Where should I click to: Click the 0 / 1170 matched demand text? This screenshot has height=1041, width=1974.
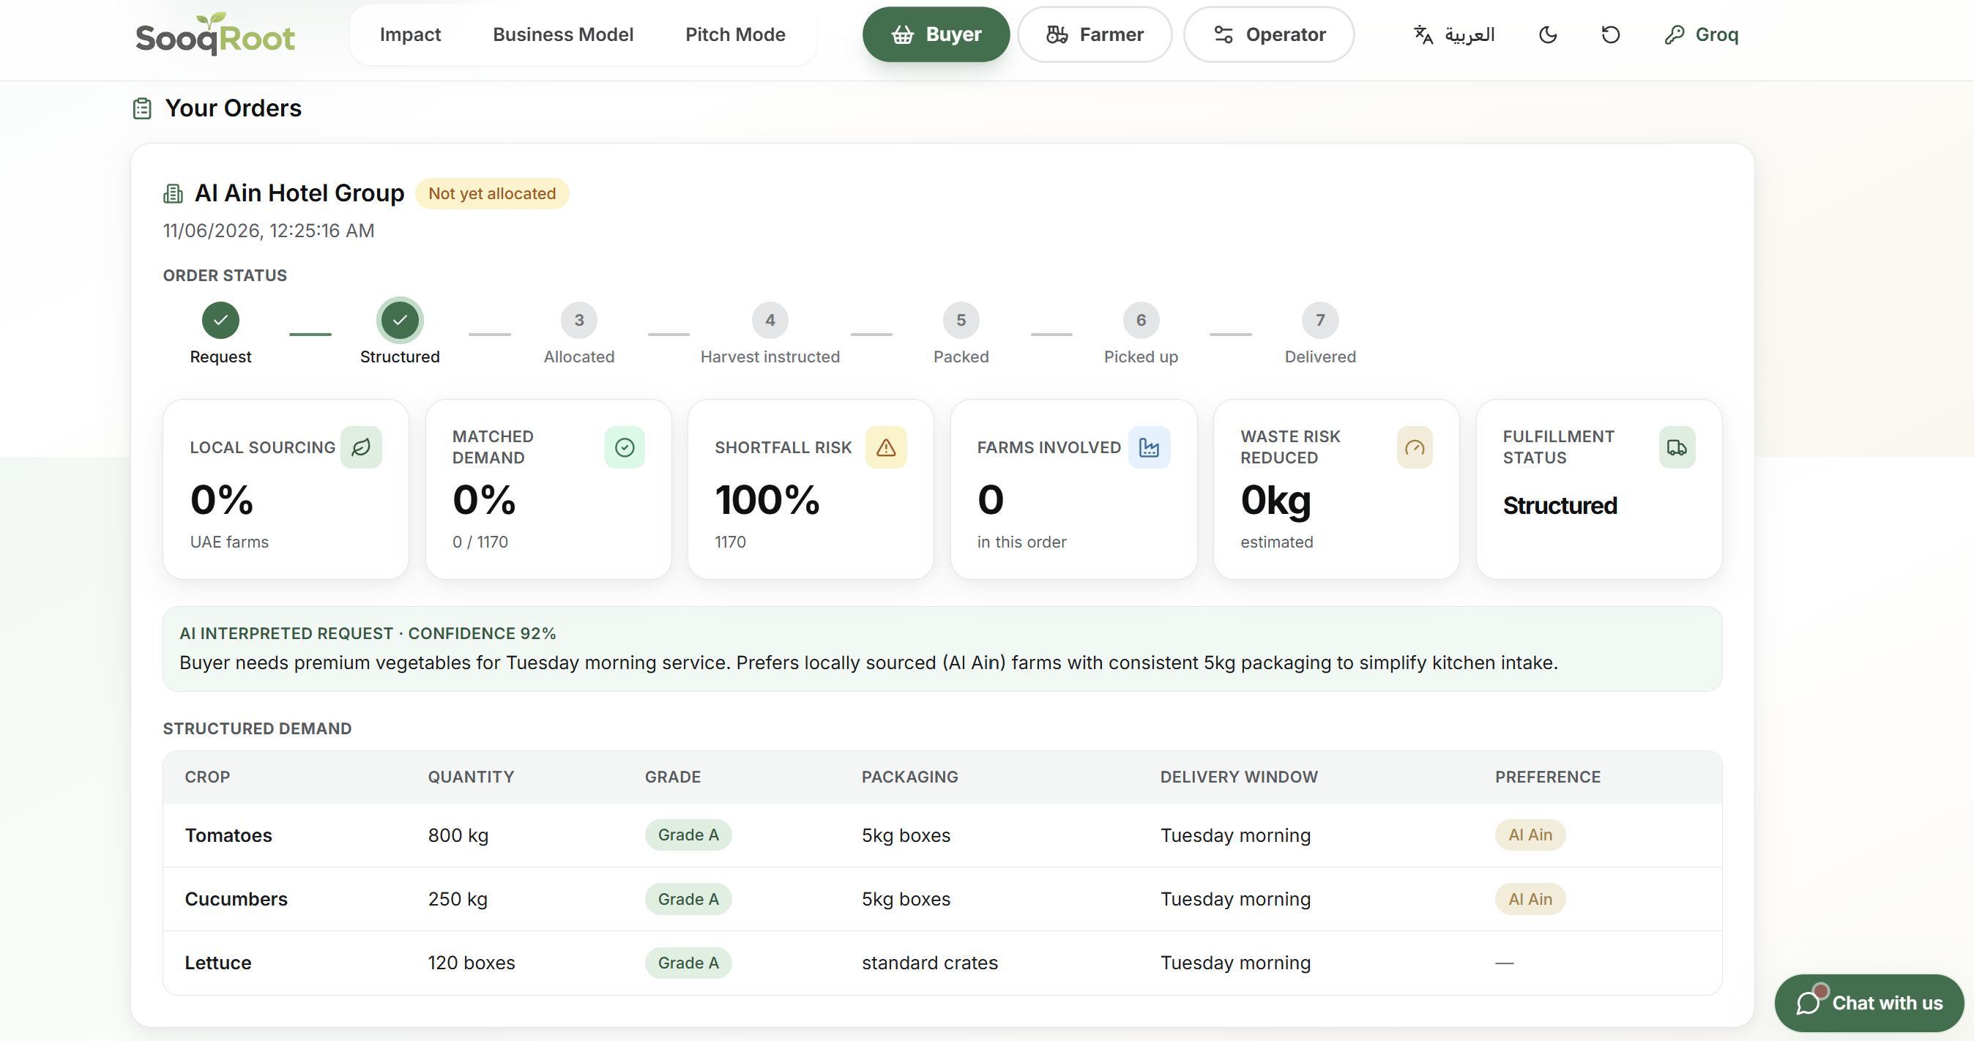480,542
